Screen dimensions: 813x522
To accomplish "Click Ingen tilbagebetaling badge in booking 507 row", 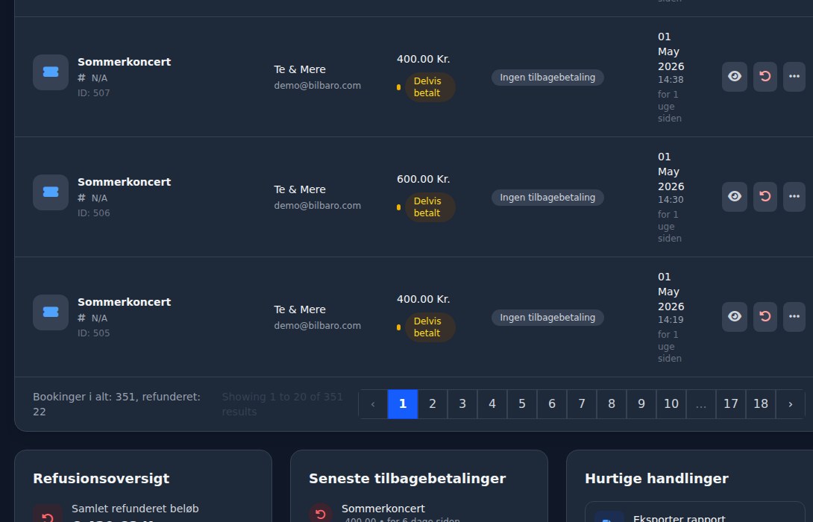I will (547, 78).
